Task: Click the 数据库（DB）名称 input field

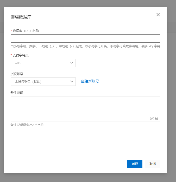Action: coord(85,38)
